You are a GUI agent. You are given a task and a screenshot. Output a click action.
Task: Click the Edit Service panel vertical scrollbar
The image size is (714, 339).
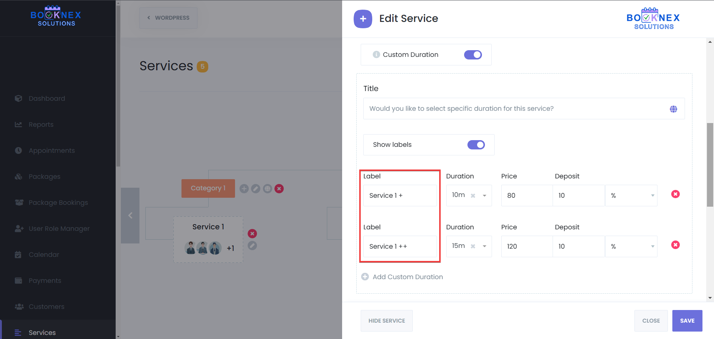tap(710, 165)
